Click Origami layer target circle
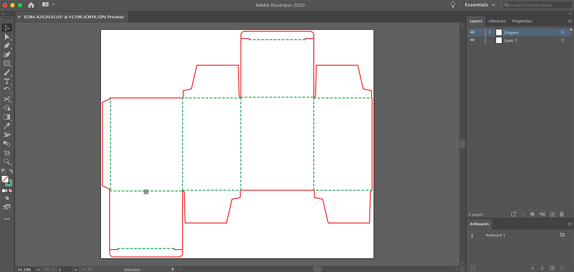Viewport: 574px width, 272px height. tap(562, 32)
